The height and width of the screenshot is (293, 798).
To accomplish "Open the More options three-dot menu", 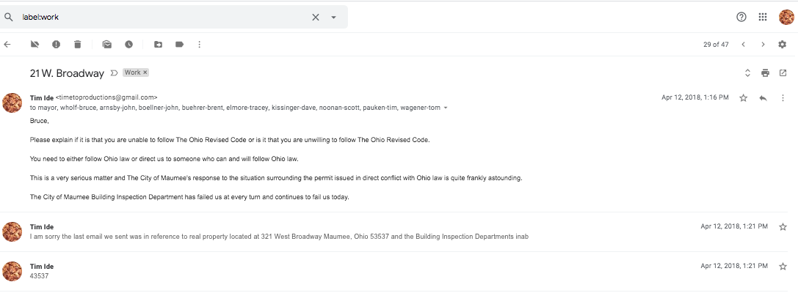I will (200, 45).
